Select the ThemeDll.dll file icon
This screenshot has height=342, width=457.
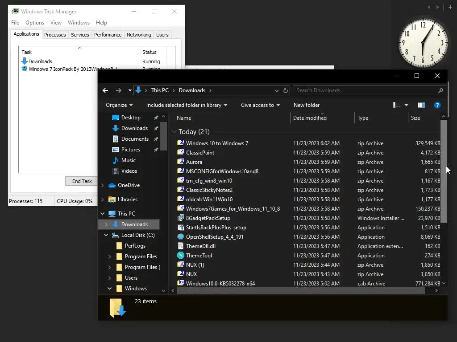pos(181,246)
